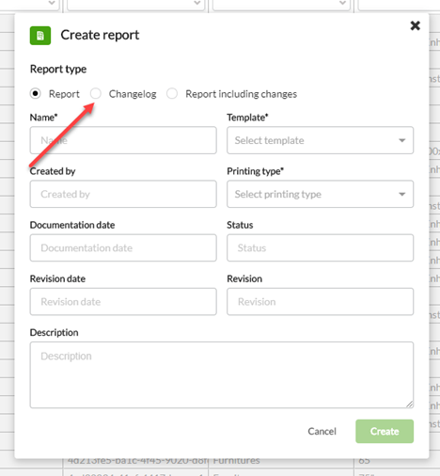Click inside the Description text area
The image size is (440, 476).
pyautogui.click(x=222, y=374)
